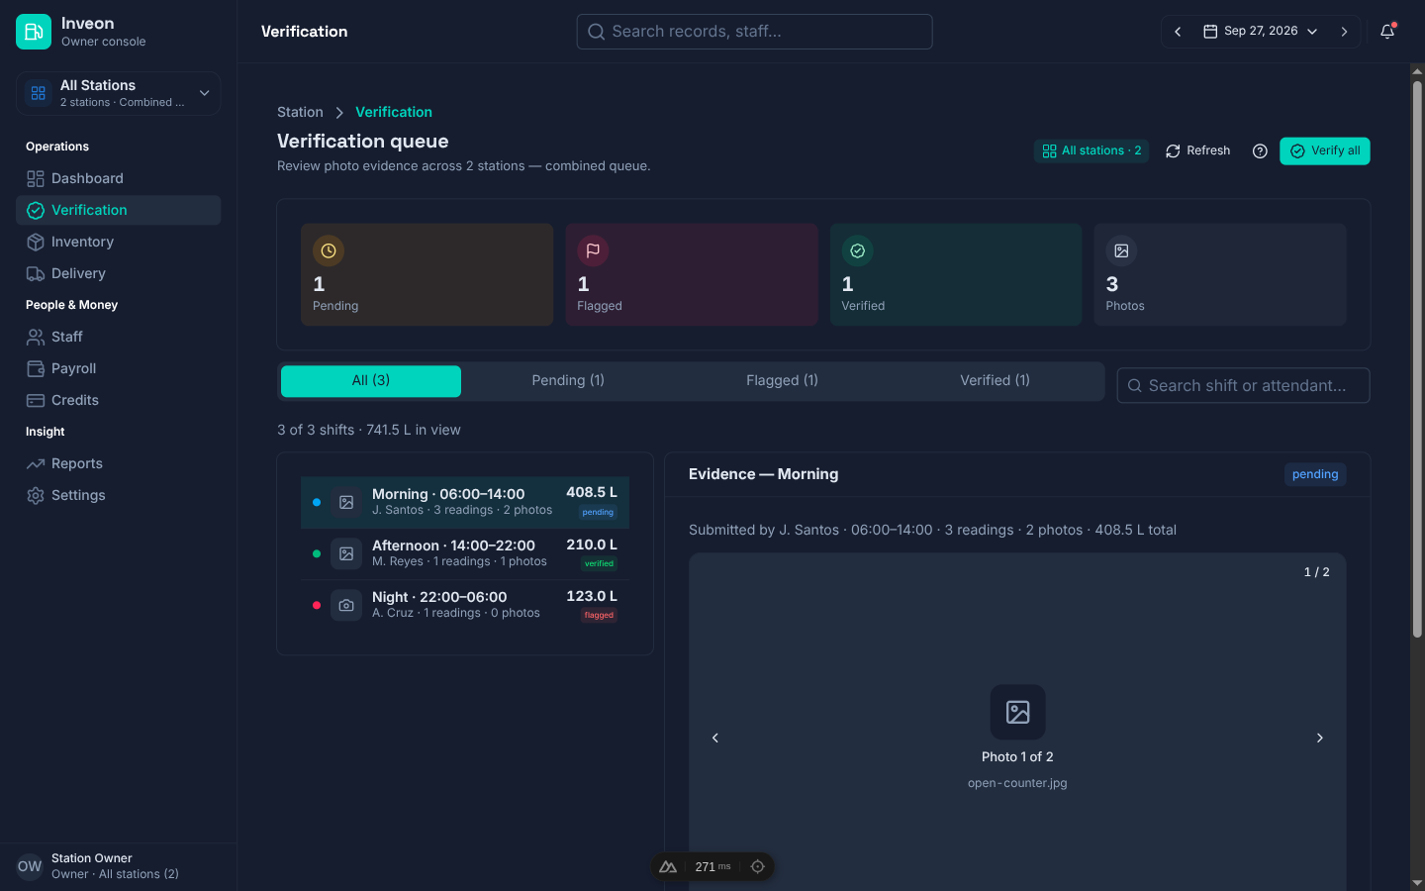Click the Afternoon shift image icon
1425x891 pixels.
coord(346,553)
